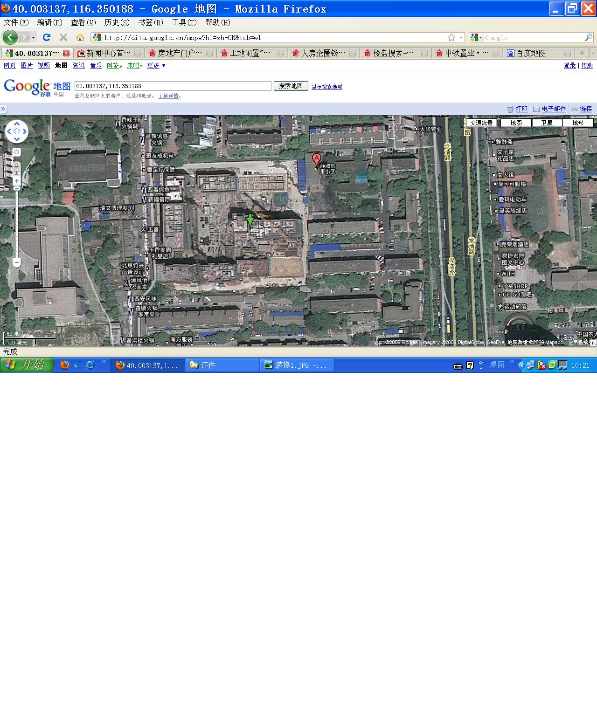
Task: Click the red A marker pin
Action: [317, 160]
